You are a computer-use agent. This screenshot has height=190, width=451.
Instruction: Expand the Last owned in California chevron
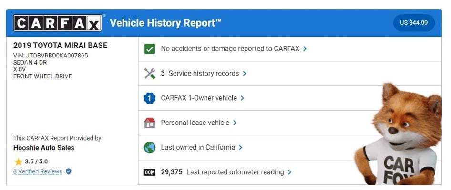pos(241,147)
